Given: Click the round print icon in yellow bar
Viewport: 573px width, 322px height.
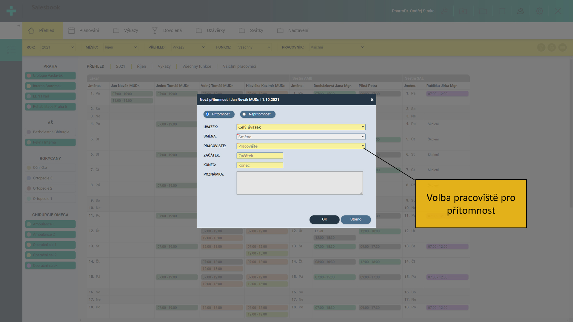Looking at the screenshot, I should [x=552, y=47].
